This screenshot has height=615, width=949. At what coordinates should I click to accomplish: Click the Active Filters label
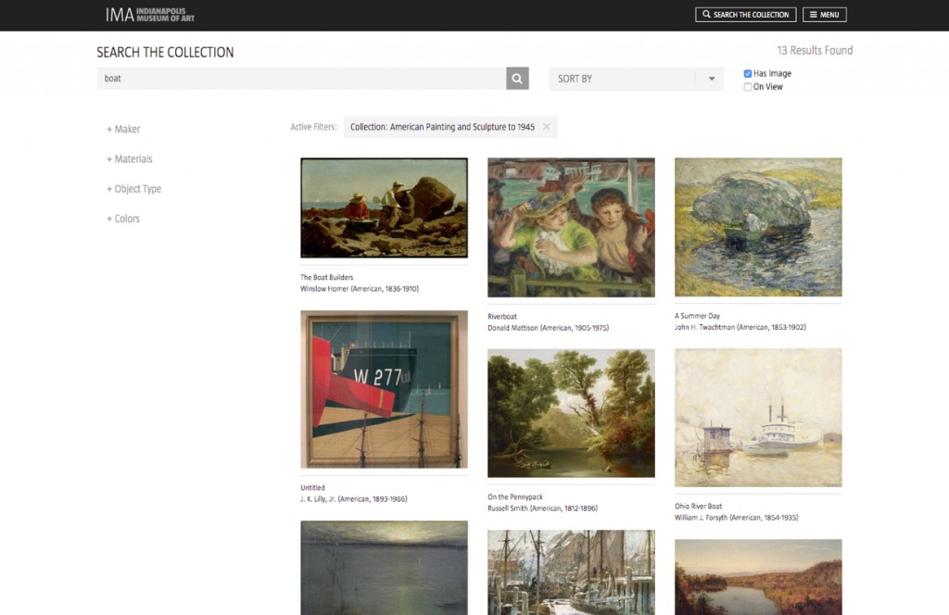313,127
